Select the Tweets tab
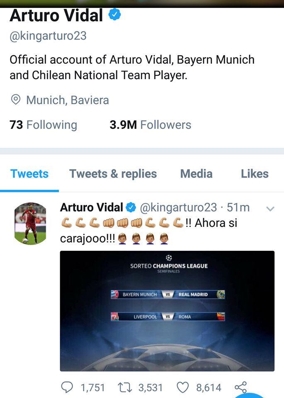This screenshot has height=398, width=284. [29, 174]
